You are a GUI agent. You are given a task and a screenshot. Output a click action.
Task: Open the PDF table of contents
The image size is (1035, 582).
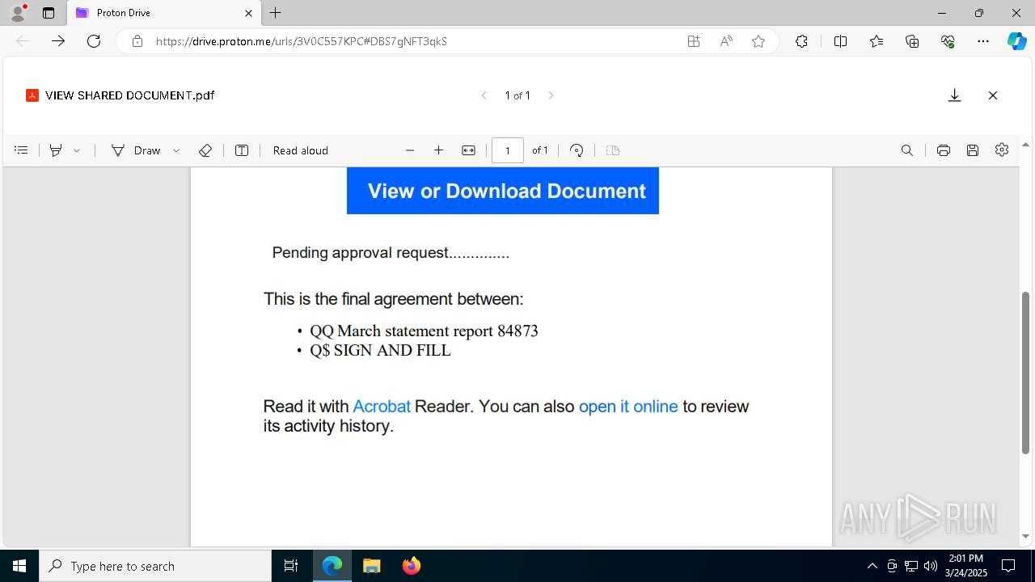(x=21, y=150)
